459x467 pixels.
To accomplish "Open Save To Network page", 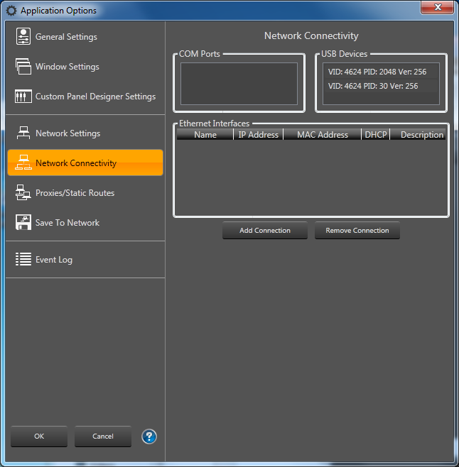I will 85,222.
